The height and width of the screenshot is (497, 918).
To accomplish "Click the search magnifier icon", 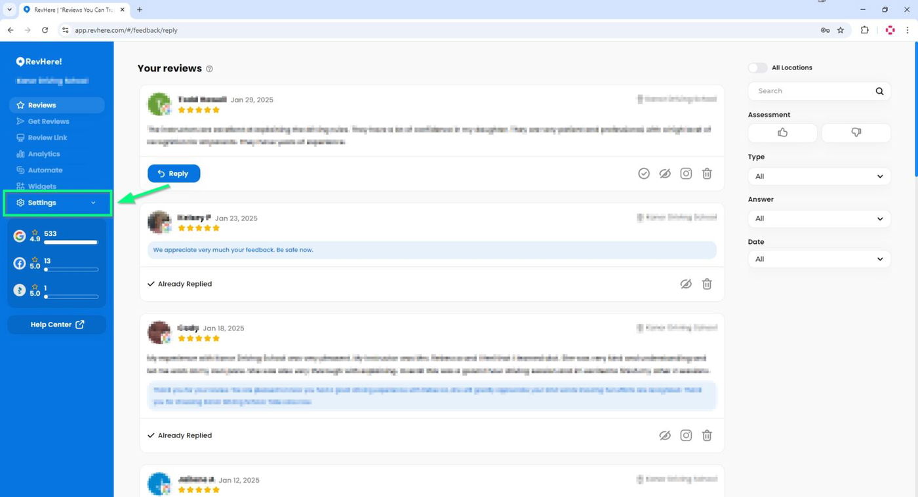I will [x=879, y=91].
